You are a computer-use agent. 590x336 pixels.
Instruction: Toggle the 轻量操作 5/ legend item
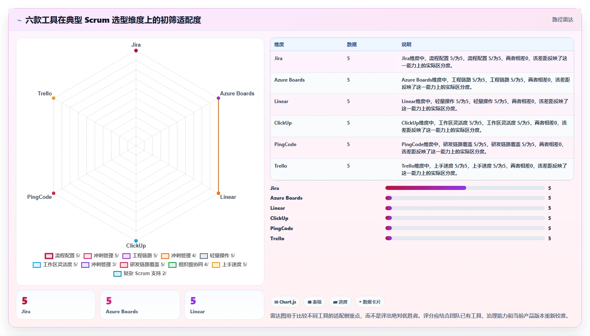[x=217, y=256]
